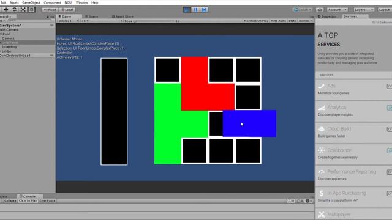Toggle Error Pause in Console
Image resolution: width=392 pixels, height=220 pixels.
[47, 201]
